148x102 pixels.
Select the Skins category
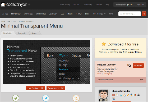coord(87,14)
